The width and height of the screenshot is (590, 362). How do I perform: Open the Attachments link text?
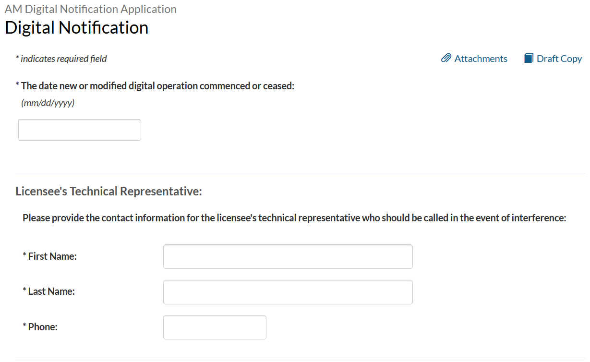(x=481, y=59)
